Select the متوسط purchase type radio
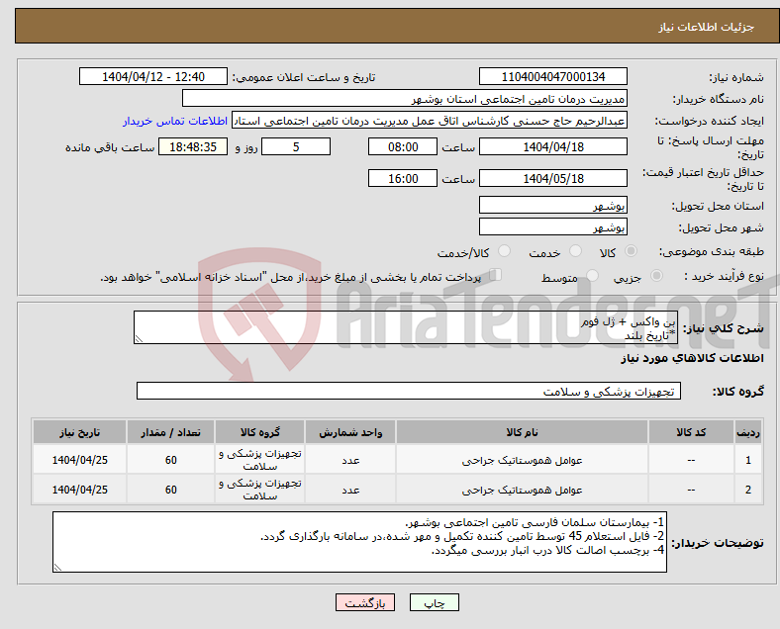The width and height of the screenshot is (780, 629). coord(592,276)
